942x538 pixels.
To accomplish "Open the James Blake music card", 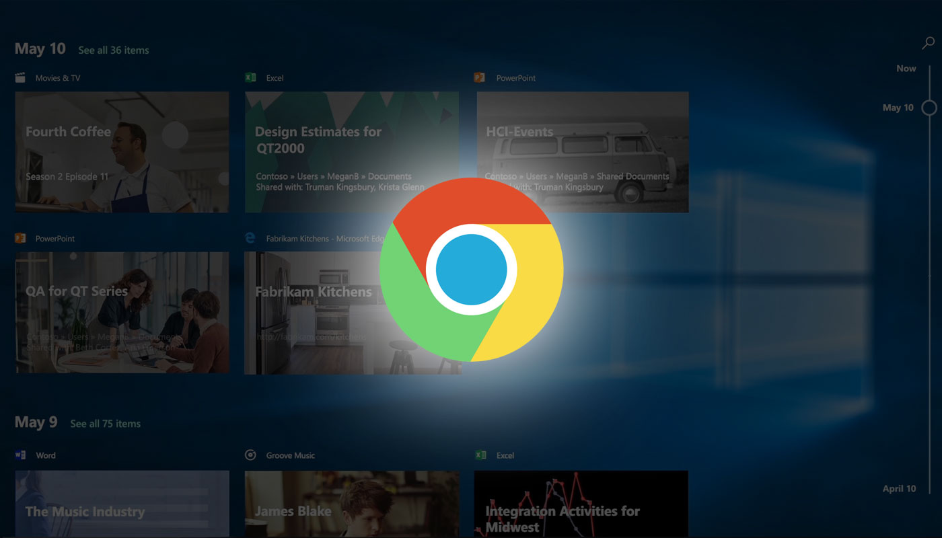I will tap(352, 504).
